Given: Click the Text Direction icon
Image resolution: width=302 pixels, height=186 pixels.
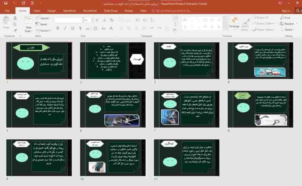Looking at the screenshot, I should point(175,18).
